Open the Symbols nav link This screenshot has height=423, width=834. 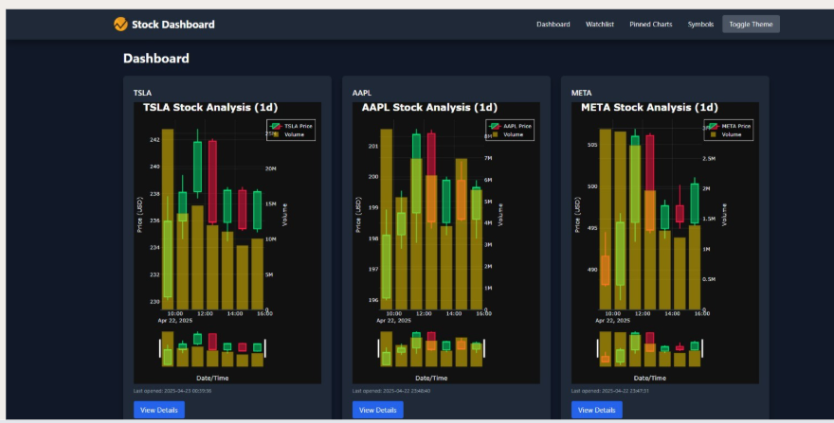[x=700, y=25]
